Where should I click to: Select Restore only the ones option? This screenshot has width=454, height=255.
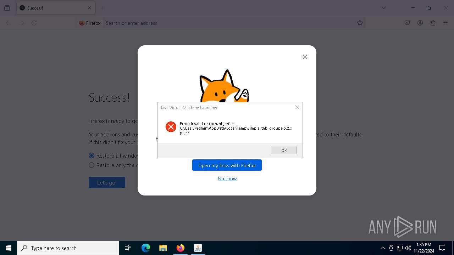coord(92,165)
